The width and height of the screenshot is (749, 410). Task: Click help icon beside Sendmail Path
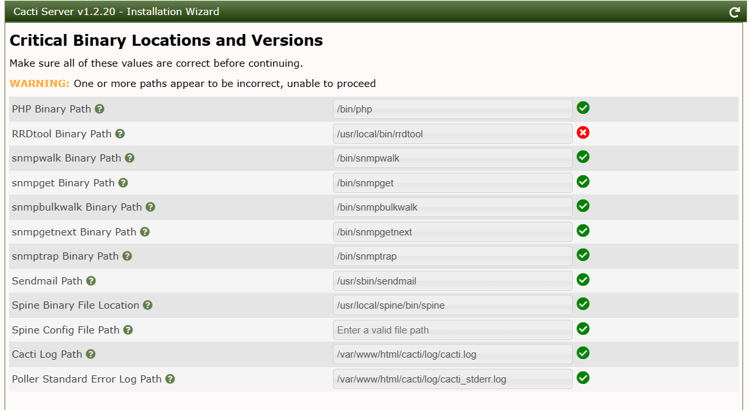[x=91, y=281]
